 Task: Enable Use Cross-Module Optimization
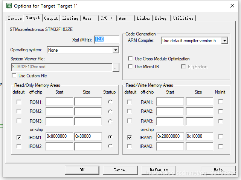pyautogui.click(x=130, y=58)
